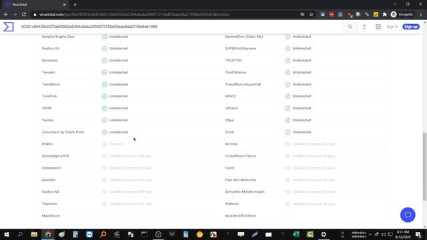Click the Incognito profile indicator

[x=402, y=15]
